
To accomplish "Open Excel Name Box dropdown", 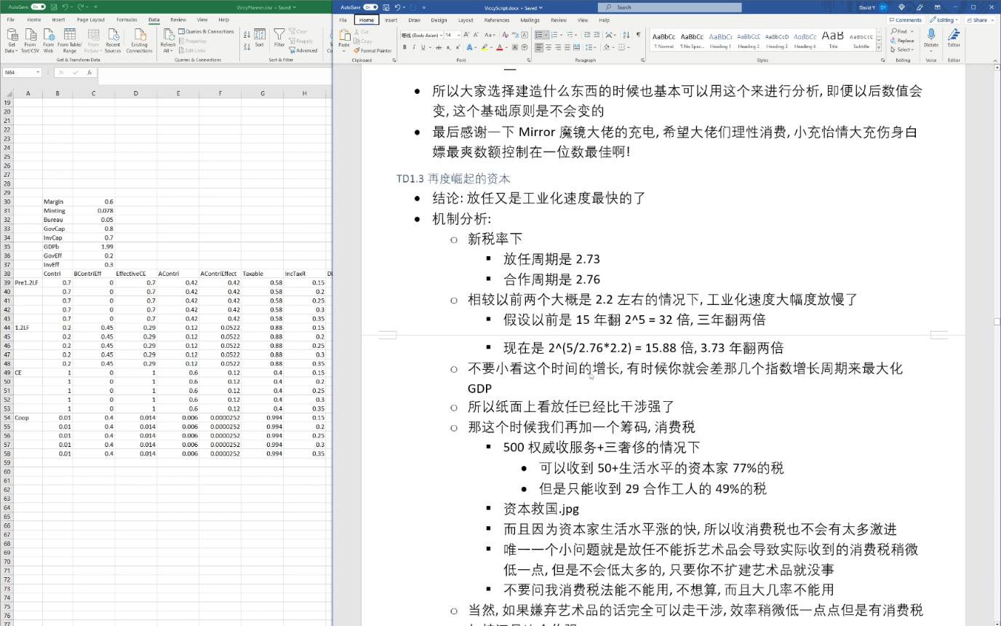I will pyautogui.click(x=38, y=72).
